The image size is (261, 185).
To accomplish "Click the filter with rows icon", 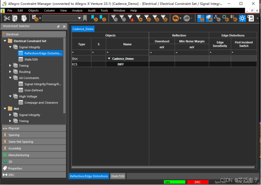I will point(156,18).
